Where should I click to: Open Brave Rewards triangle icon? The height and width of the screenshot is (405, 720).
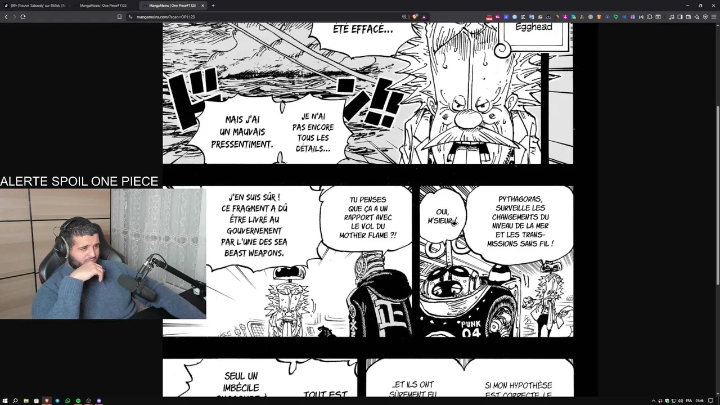click(424, 17)
